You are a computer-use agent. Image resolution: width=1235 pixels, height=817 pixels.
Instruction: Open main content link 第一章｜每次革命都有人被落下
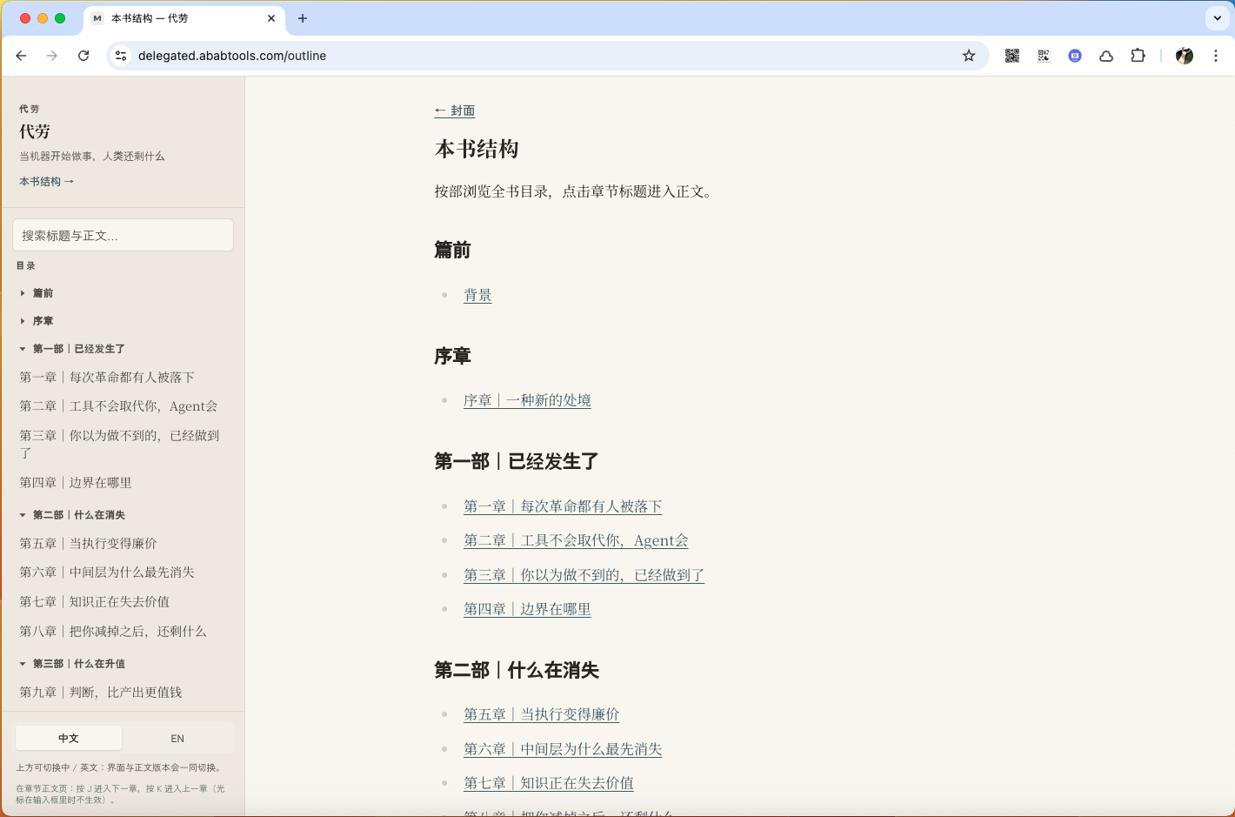click(563, 506)
